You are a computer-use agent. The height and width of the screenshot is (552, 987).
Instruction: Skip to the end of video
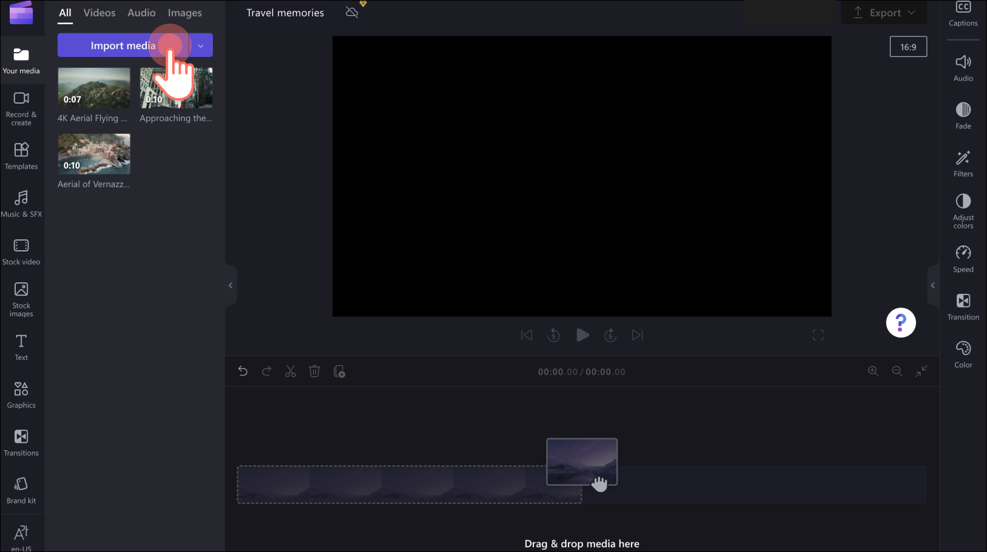pyautogui.click(x=638, y=335)
